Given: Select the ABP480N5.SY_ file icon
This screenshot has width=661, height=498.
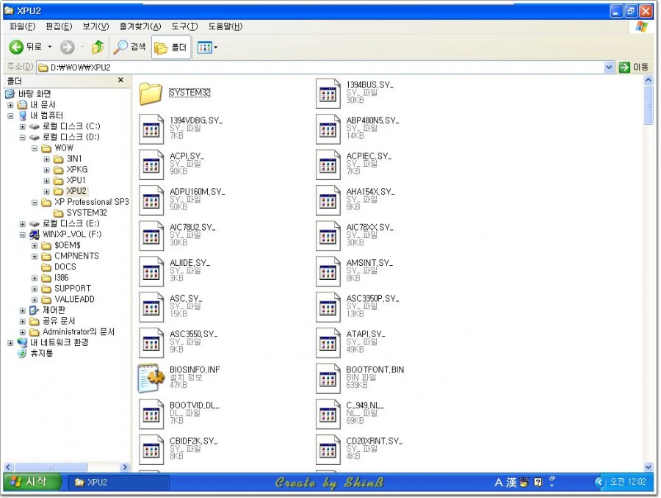Looking at the screenshot, I should tap(328, 129).
